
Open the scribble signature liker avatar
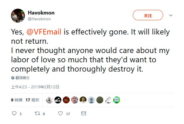[x=108, y=100]
